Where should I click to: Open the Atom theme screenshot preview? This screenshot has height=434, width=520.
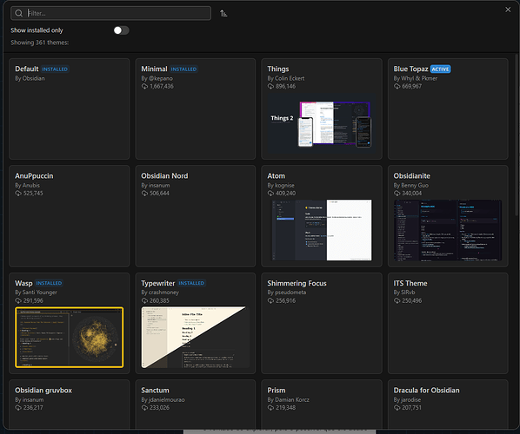click(322, 230)
